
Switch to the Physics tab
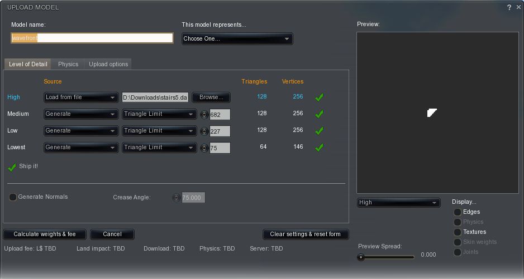point(68,64)
